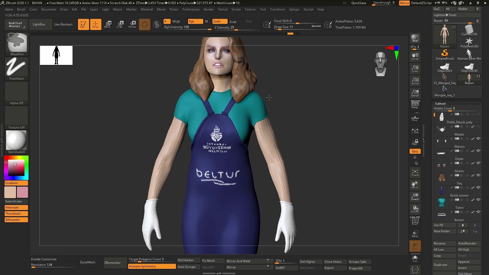Toggle Transp transparency mode
This screenshot has width=489, height=275.
(x=415, y=234)
